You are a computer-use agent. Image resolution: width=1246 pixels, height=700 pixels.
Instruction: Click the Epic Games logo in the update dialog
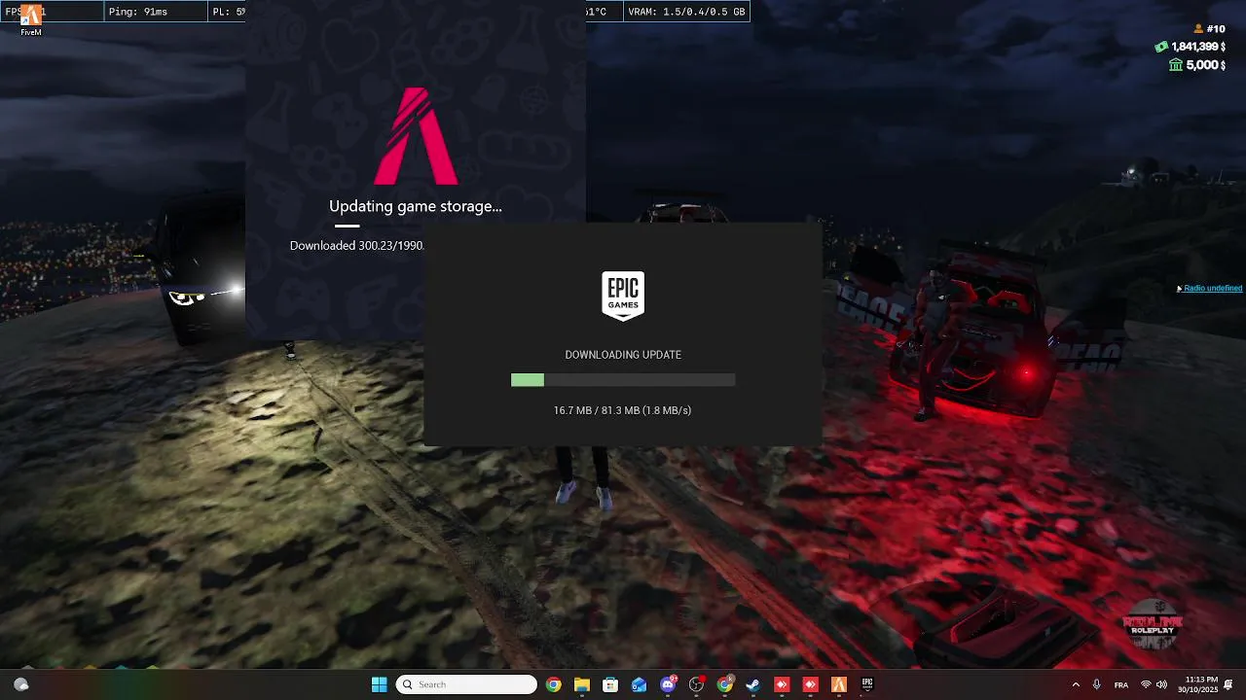pyautogui.click(x=623, y=296)
